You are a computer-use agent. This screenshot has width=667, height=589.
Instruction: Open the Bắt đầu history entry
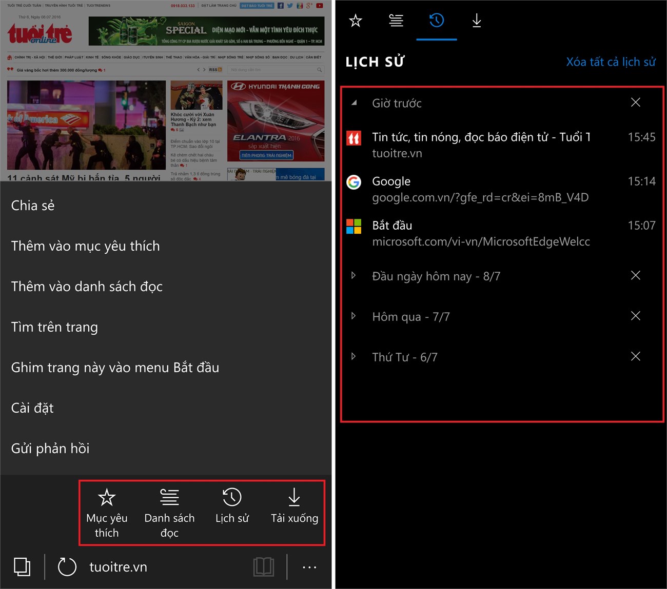(393, 226)
